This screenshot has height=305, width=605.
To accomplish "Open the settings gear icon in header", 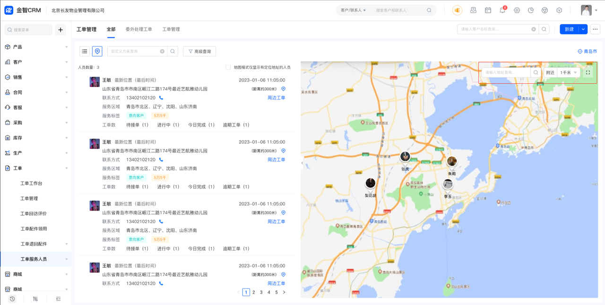I will tap(517, 10).
